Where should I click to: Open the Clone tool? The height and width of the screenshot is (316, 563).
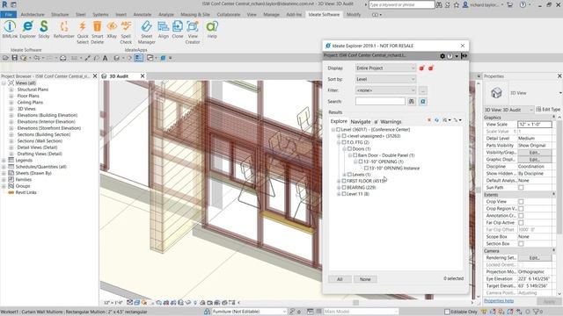(x=178, y=30)
